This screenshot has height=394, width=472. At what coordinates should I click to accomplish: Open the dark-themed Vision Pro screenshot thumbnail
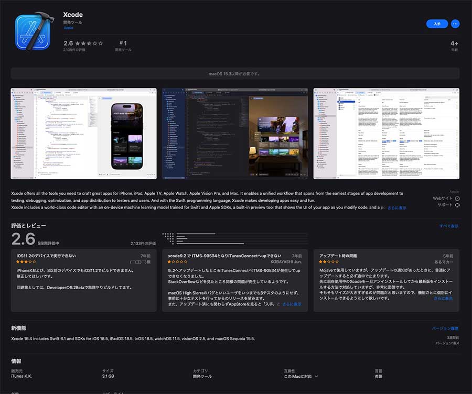pos(235,134)
